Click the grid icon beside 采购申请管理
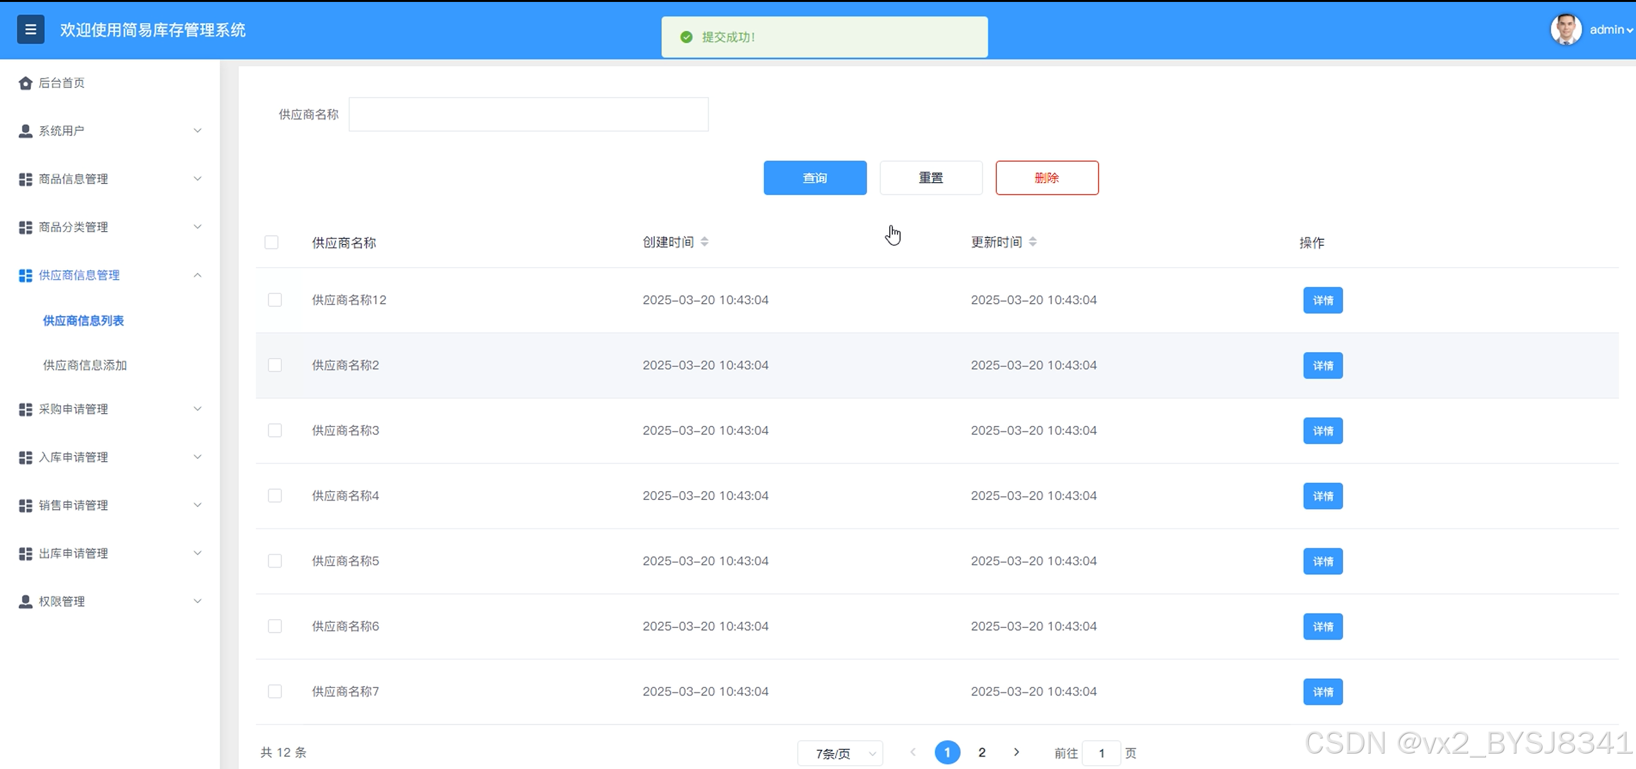 pyautogui.click(x=25, y=410)
